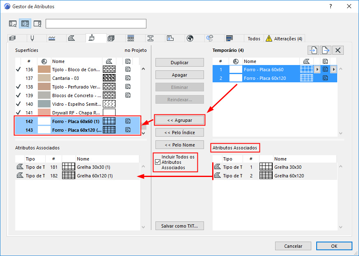Click the << Pelo Nome button
The image size is (359, 256).
[179, 145]
